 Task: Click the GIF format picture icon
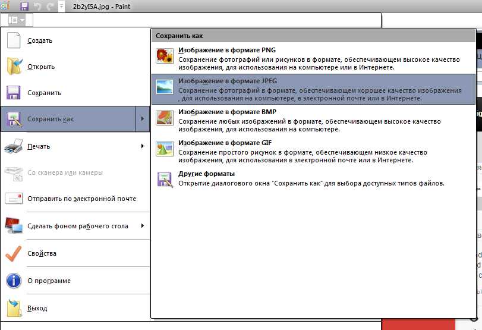[x=165, y=149]
